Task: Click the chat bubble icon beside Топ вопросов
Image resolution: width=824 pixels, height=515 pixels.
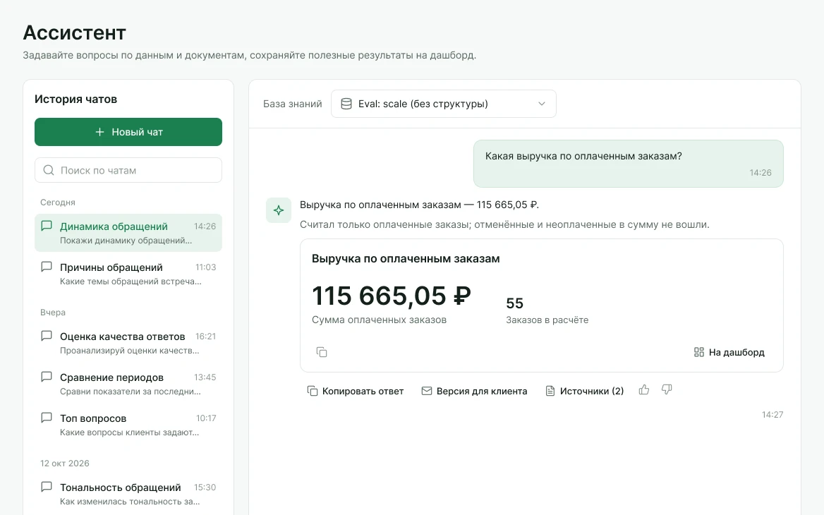Action: tap(47, 418)
